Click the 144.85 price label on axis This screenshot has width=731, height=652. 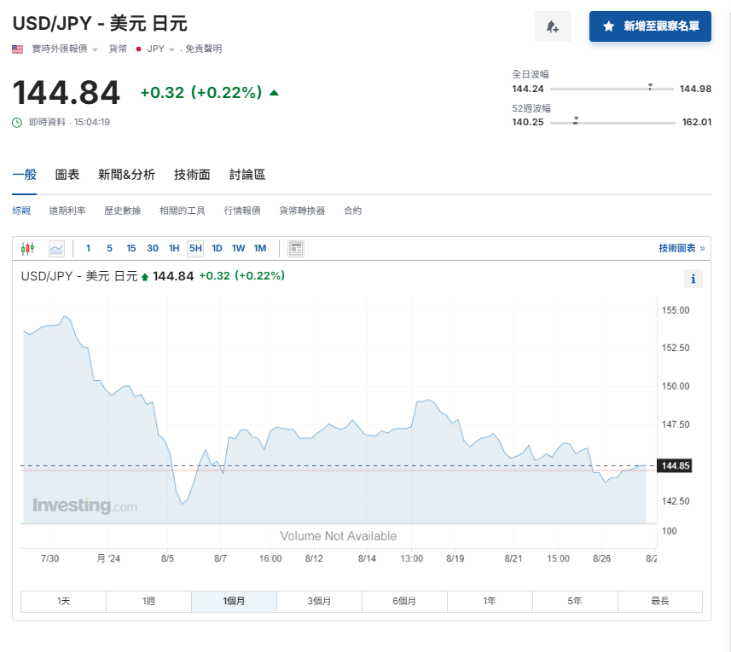pyautogui.click(x=674, y=465)
